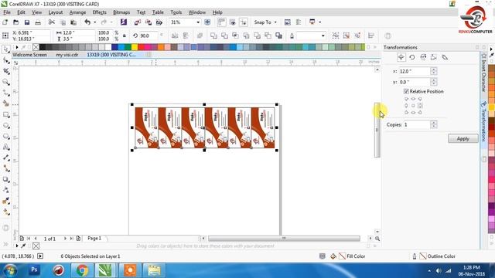This screenshot has height=278, width=495.
Task: Select the Ellipse tool
Action: pyautogui.click(x=5, y=125)
